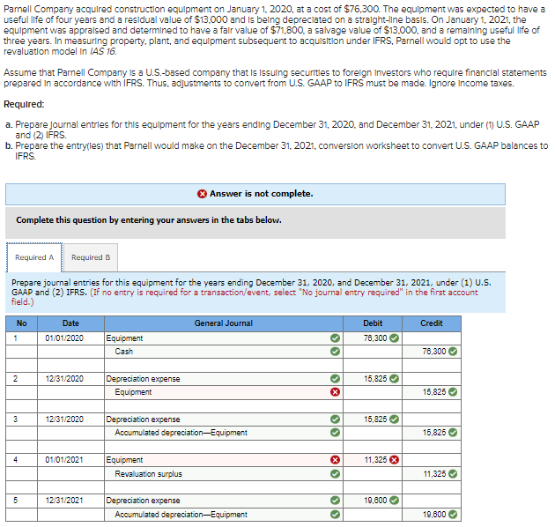Click green check next to Cash account
The height and width of the screenshot is (527, 555).
click(335, 352)
